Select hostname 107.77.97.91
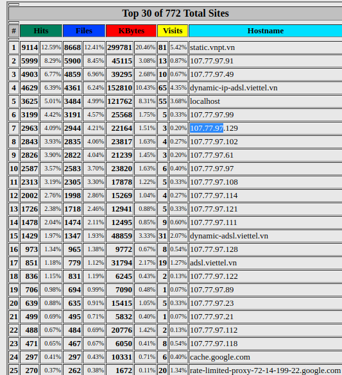Image resolution: width=342 pixels, height=375 pixels. point(212,61)
